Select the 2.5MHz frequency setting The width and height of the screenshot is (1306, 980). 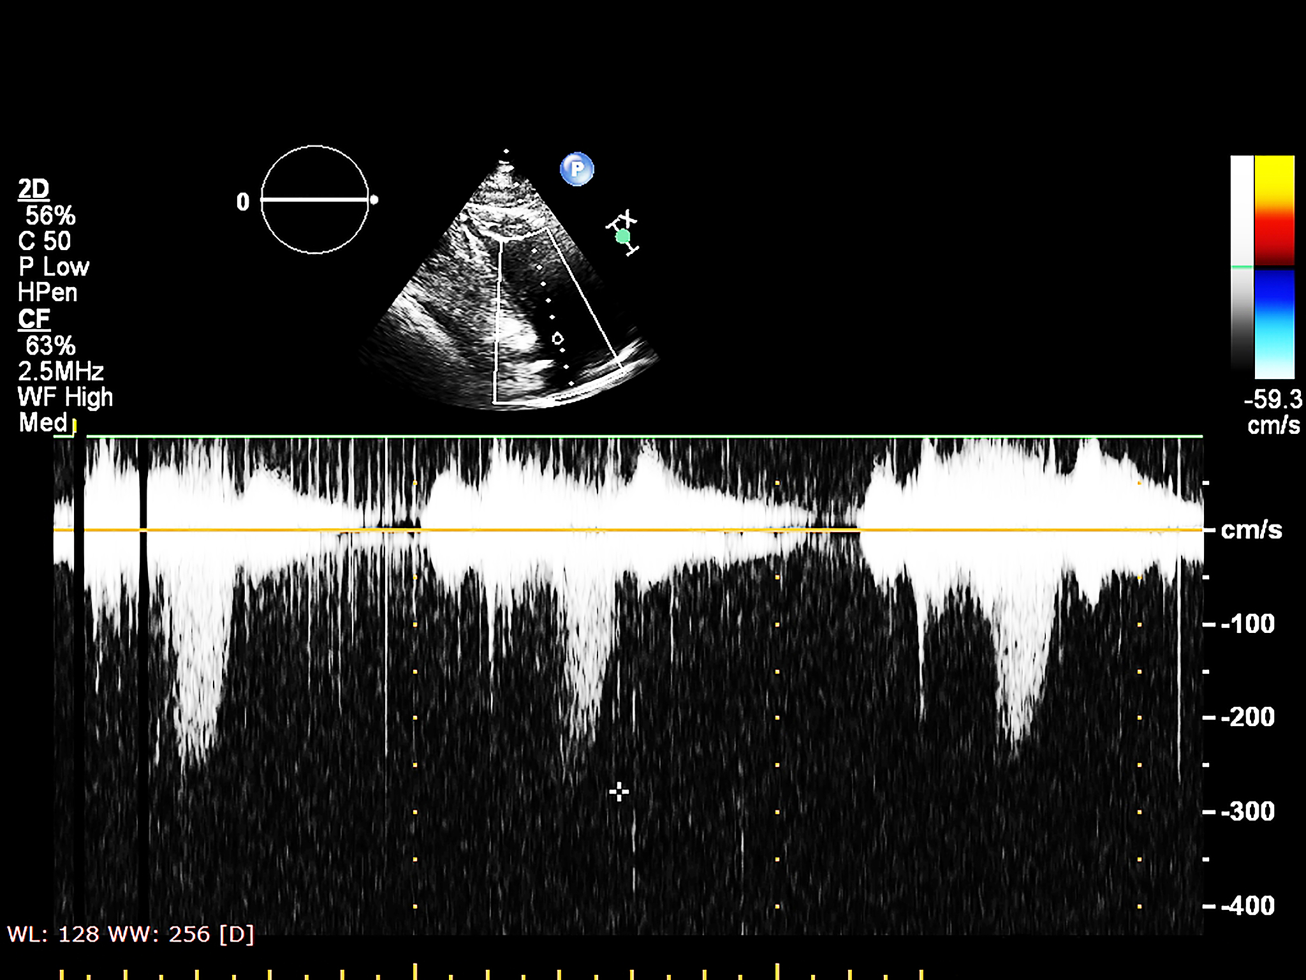(61, 371)
